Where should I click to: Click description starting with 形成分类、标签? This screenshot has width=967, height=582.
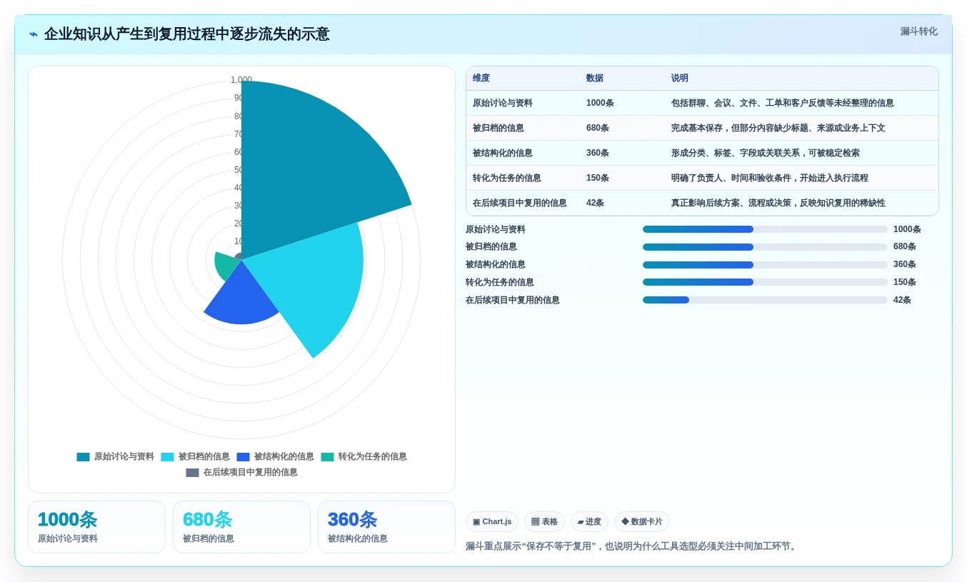pyautogui.click(x=766, y=154)
